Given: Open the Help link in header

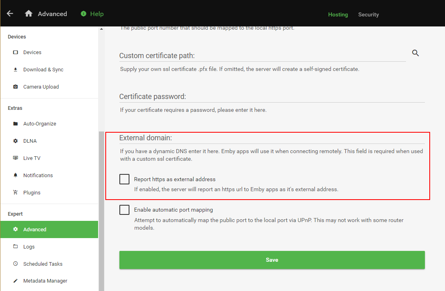Looking at the screenshot, I should click(97, 14).
